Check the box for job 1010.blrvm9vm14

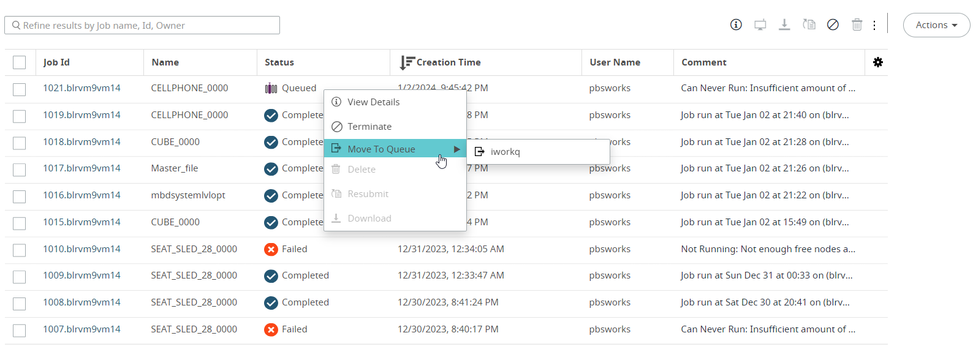tap(20, 250)
